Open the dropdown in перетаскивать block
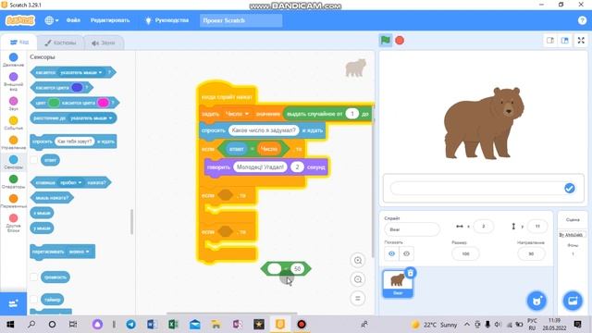Screen dimensions: 592x333 pos(79,252)
